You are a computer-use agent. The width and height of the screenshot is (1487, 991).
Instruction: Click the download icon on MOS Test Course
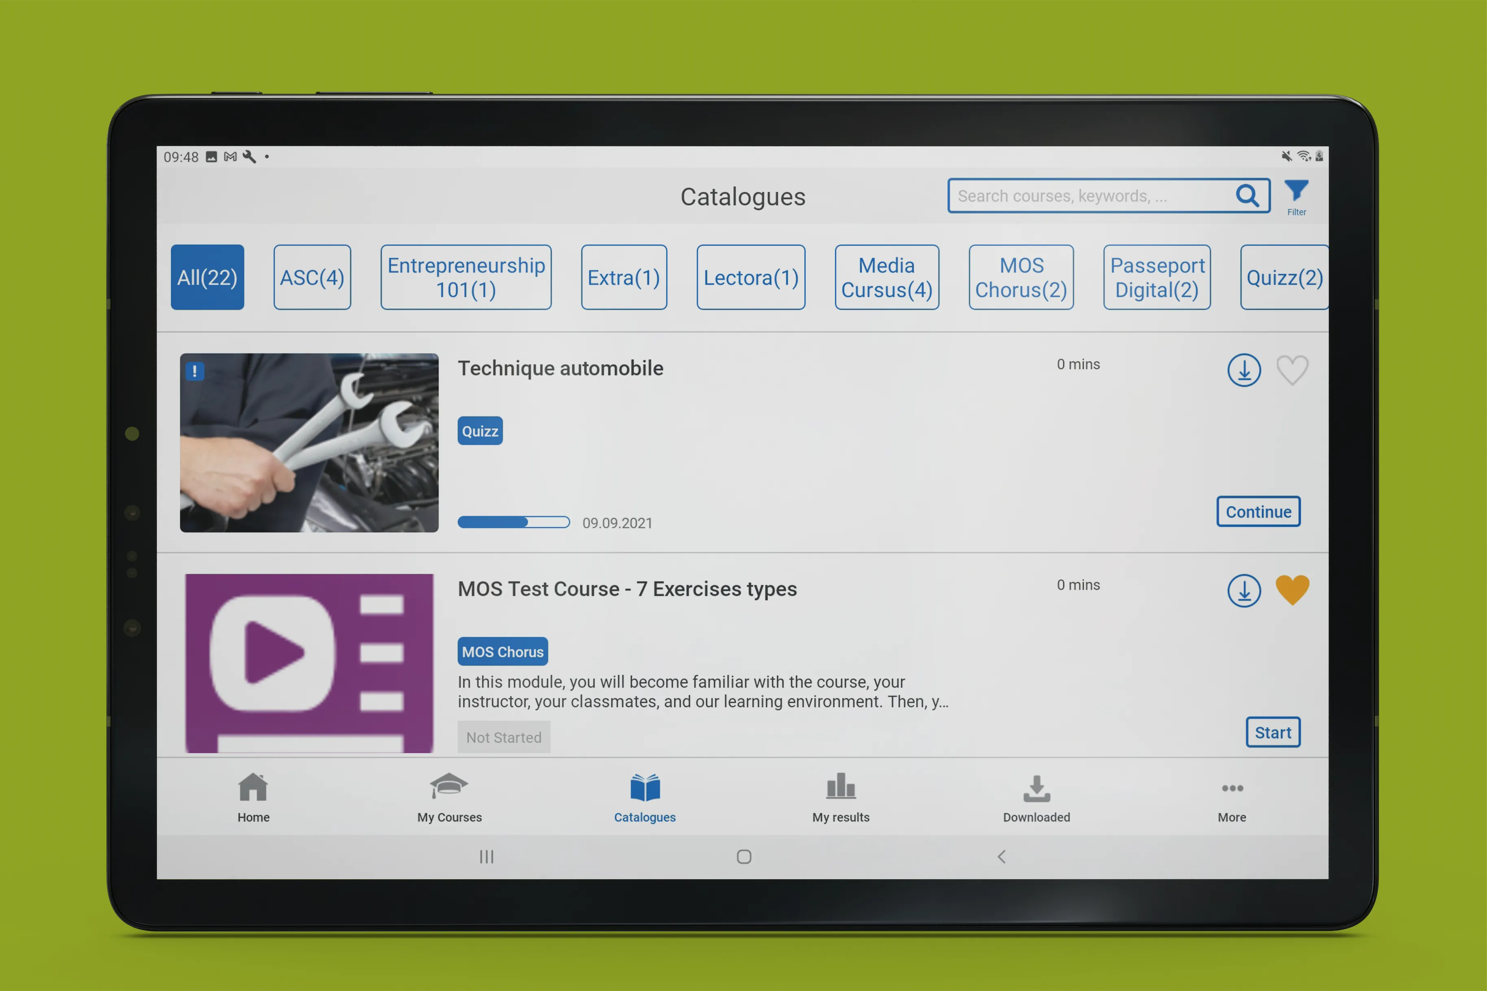[1243, 589]
